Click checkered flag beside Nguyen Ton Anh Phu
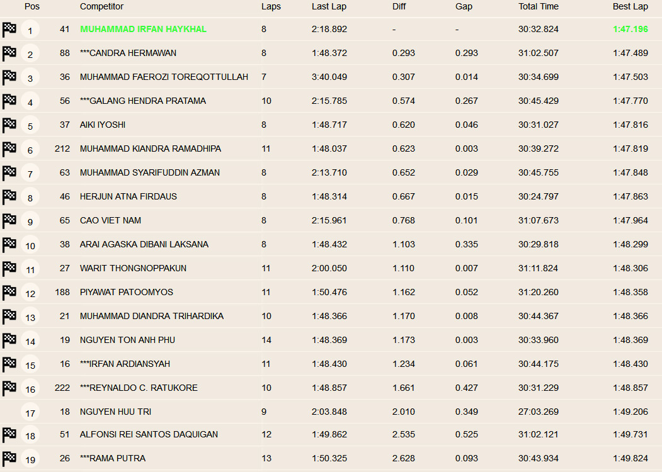Screen dimensions: 662x472 (9, 340)
